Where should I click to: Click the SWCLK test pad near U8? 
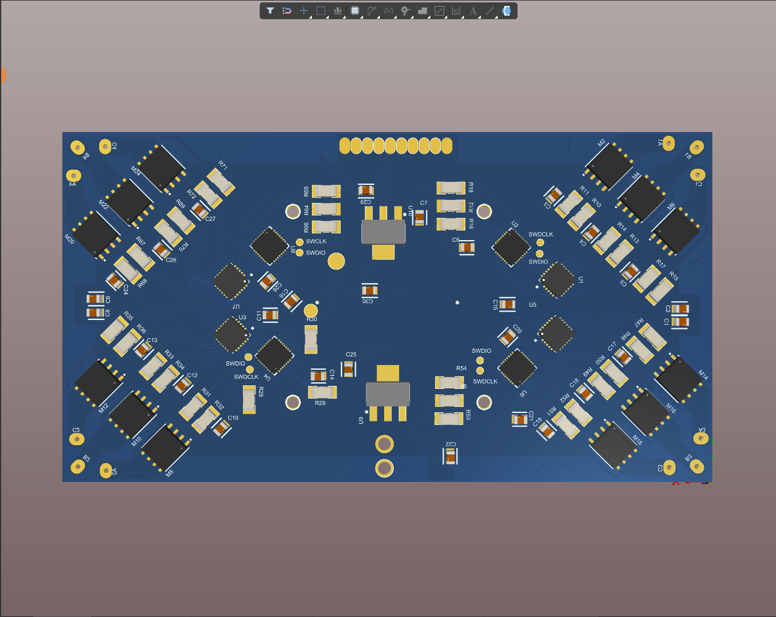tap(300, 242)
